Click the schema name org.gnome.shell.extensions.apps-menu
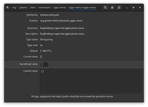 pos(61,21)
